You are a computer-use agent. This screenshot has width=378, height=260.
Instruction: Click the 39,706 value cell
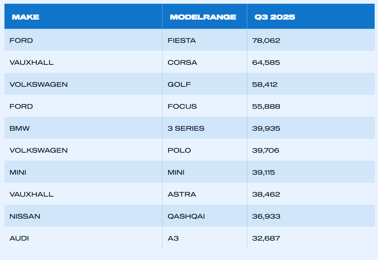pos(266,150)
